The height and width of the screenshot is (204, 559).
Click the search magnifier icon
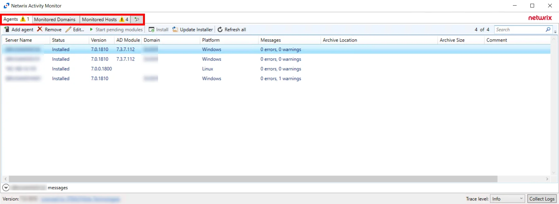[x=548, y=29]
